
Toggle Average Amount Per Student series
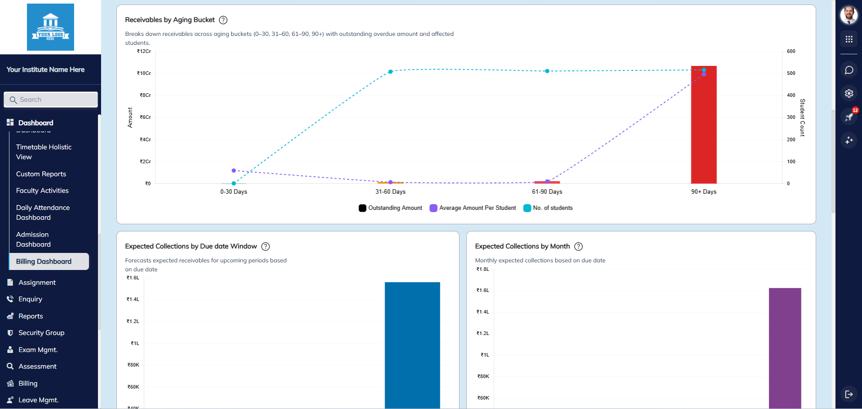(x=473, y=208)
